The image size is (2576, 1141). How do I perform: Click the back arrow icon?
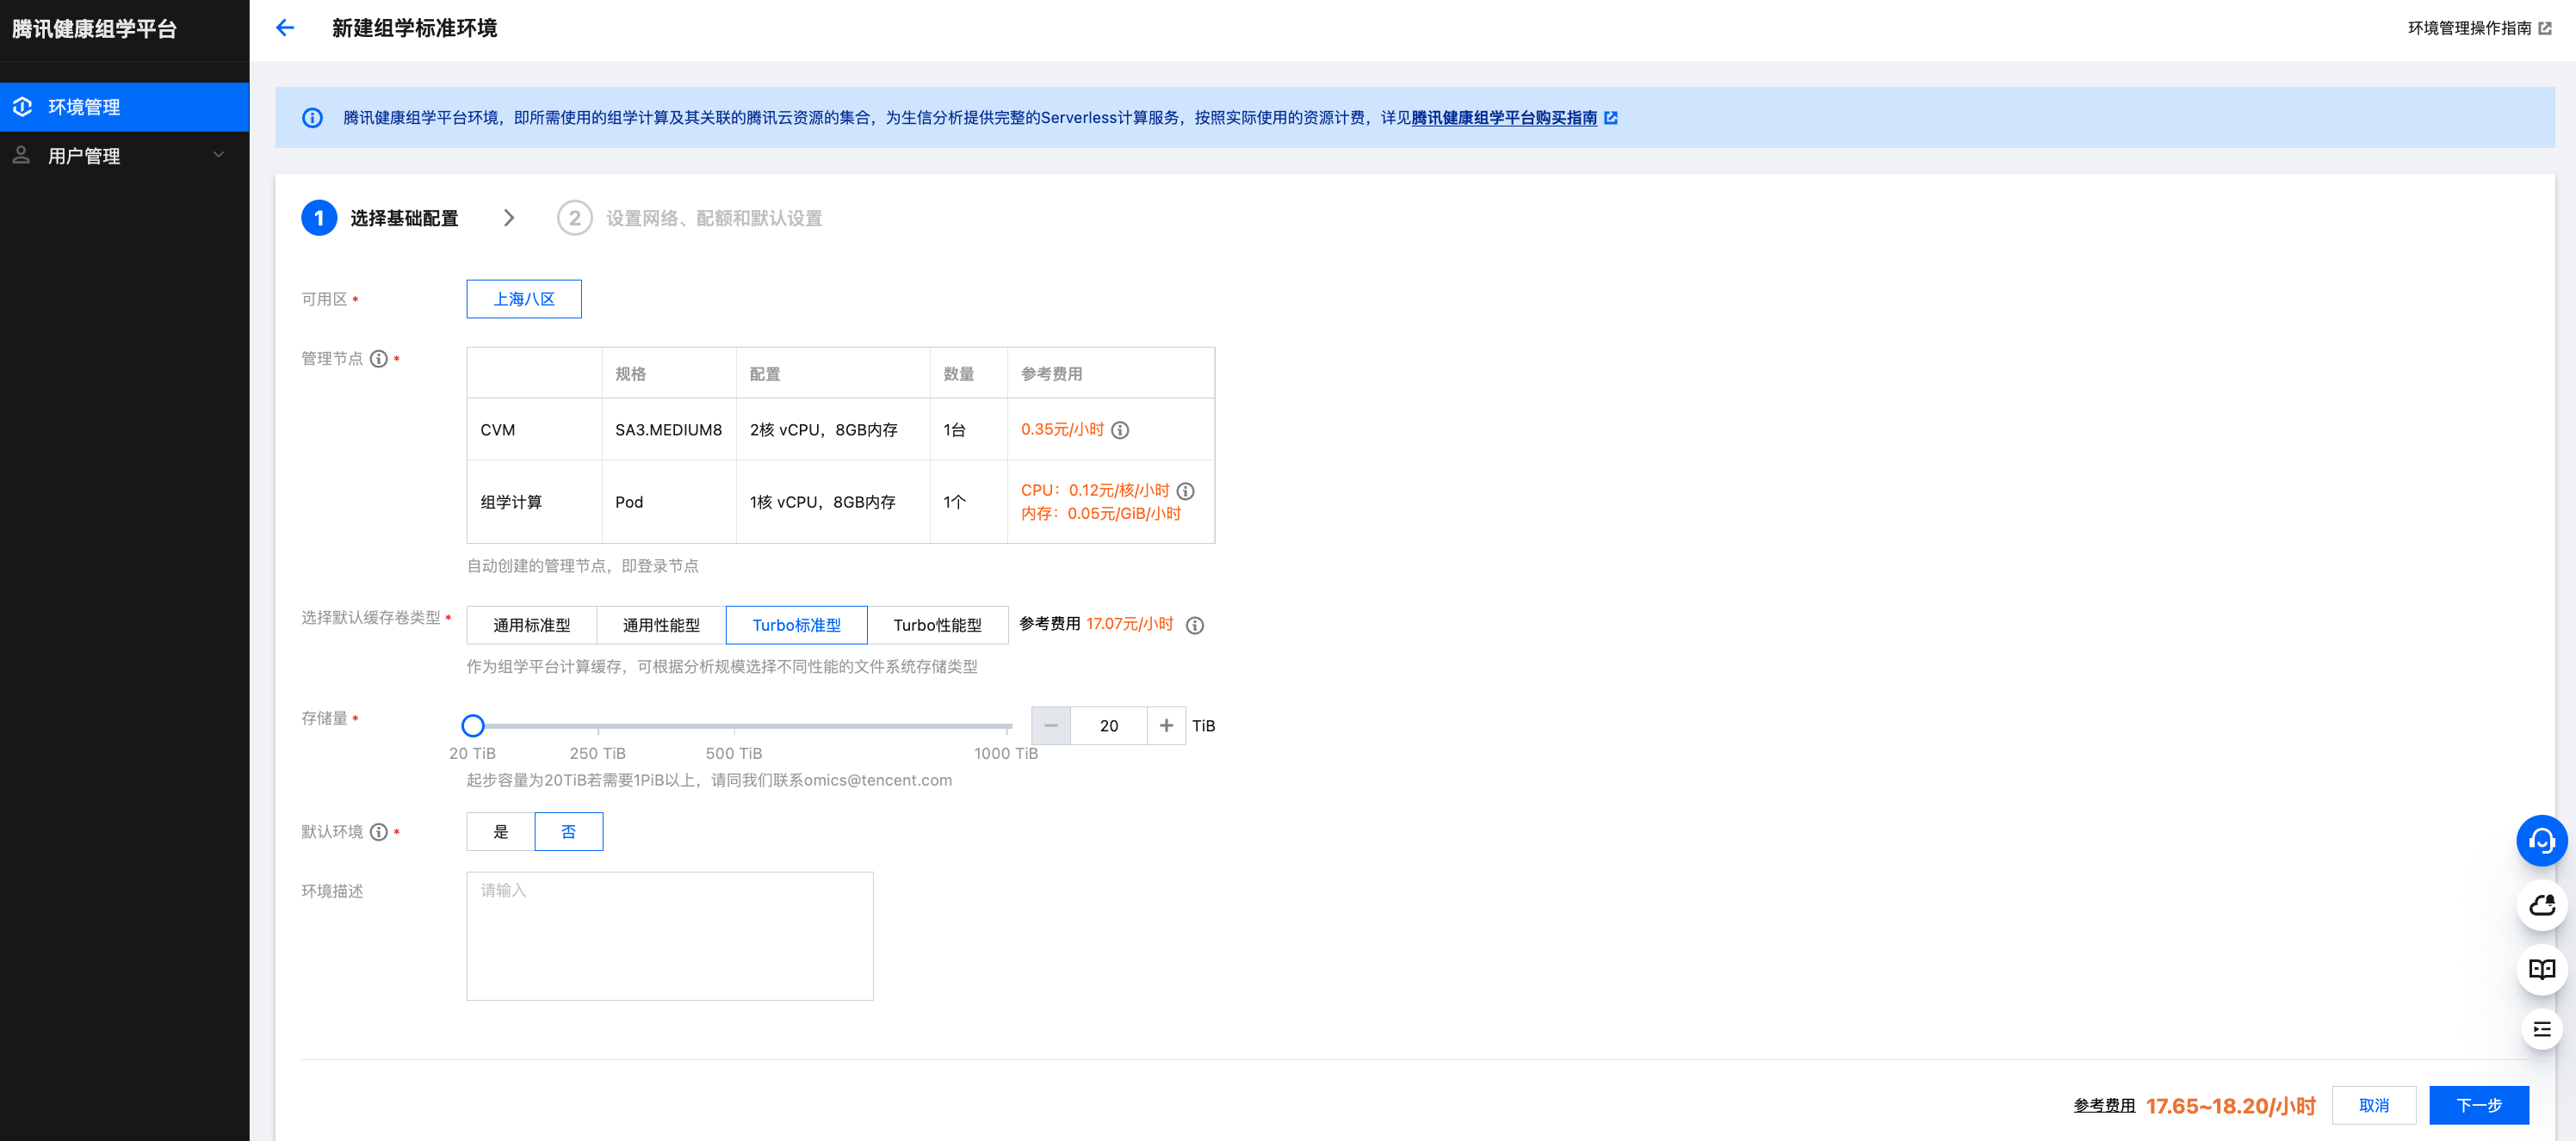285,28
